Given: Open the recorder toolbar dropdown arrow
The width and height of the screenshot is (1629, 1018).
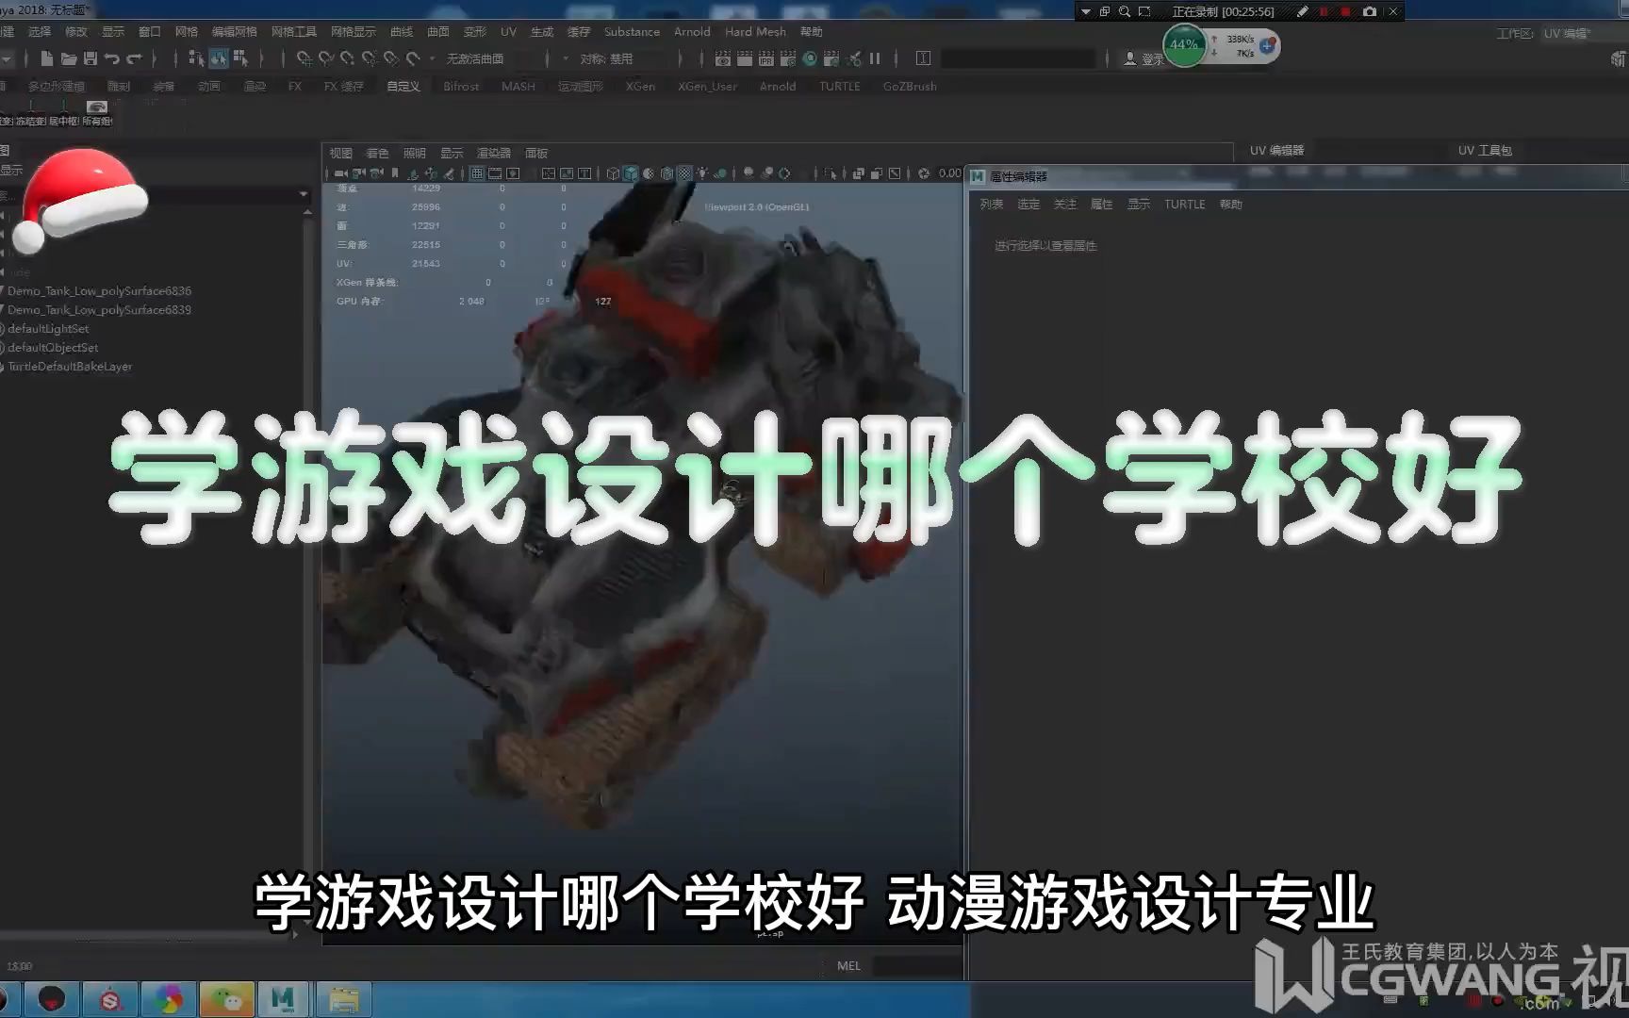Looking at the screenshot, I should pos(1086,11).
